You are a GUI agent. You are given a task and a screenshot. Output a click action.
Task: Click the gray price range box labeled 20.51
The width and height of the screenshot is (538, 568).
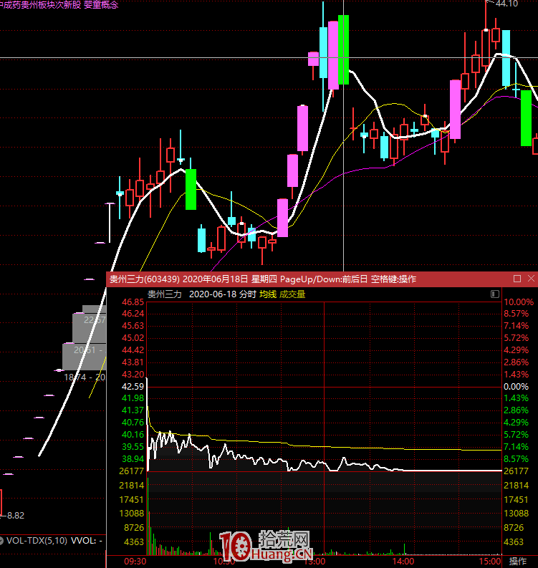84,357
